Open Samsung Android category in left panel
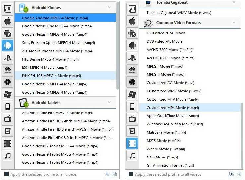245x180 pixels. tap(8, 33)
